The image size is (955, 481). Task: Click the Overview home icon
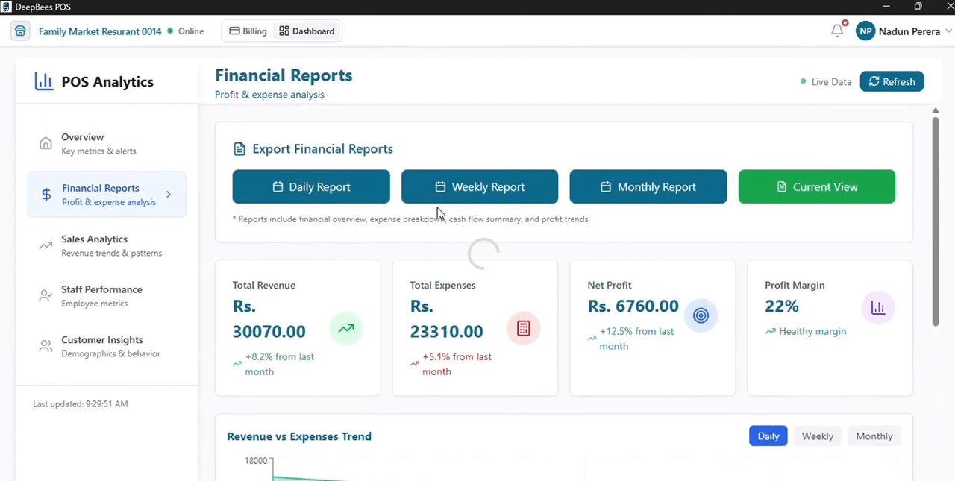[x=46, y=143]
